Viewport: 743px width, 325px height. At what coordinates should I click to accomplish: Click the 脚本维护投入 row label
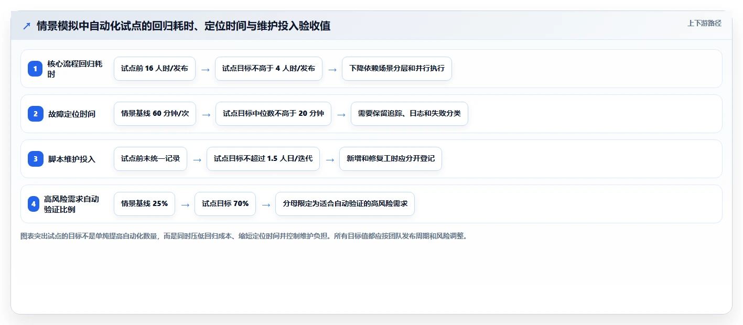72,159
